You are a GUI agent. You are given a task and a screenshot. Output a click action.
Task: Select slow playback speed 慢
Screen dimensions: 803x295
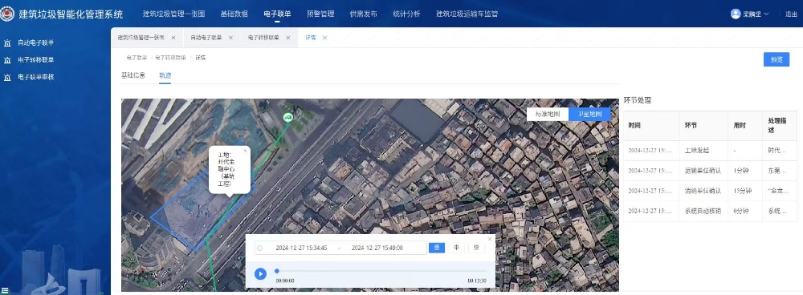point(437,248)
